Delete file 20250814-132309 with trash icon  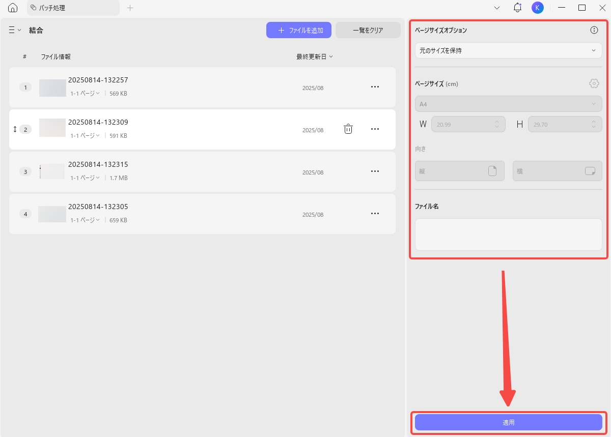[348, 129]
